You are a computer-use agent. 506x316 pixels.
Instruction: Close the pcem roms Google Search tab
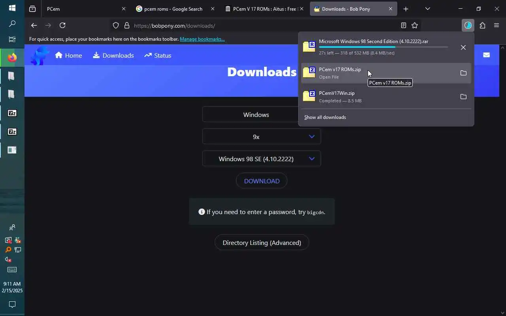213,9
